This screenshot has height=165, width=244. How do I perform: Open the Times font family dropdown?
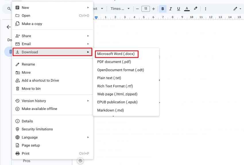tap(120, 9)
